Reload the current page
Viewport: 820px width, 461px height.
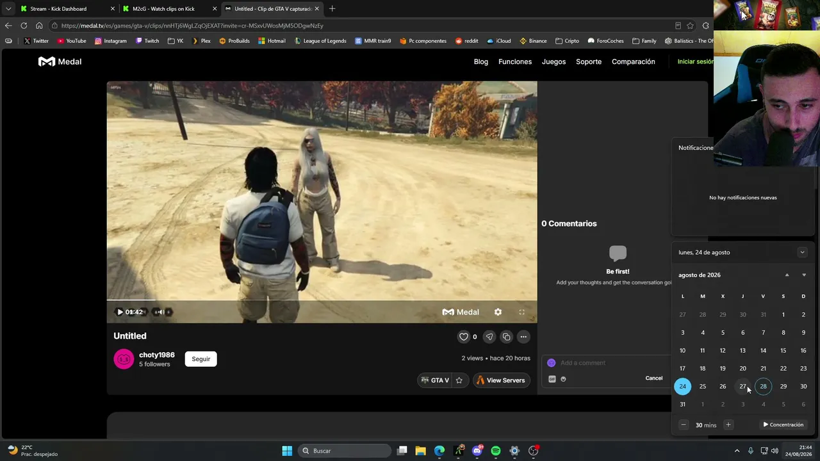coord(24,26)
